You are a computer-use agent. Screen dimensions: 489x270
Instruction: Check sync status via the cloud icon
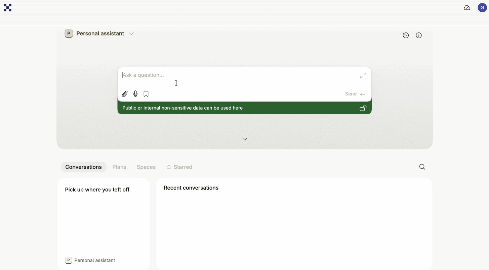(467, 7)
